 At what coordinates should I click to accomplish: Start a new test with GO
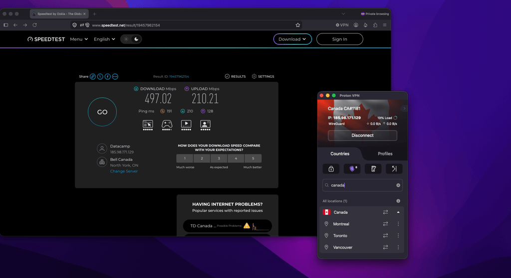(102, 112)
